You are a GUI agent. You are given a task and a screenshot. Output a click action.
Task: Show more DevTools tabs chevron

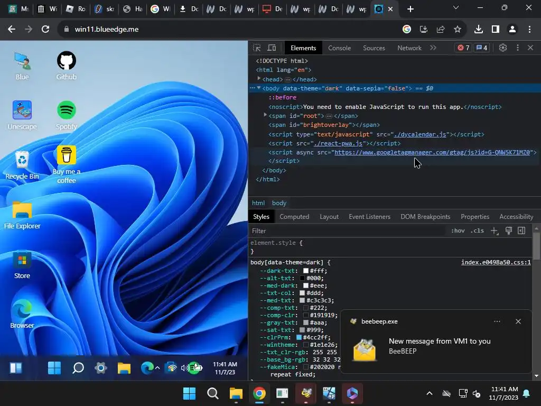point(433,48)
